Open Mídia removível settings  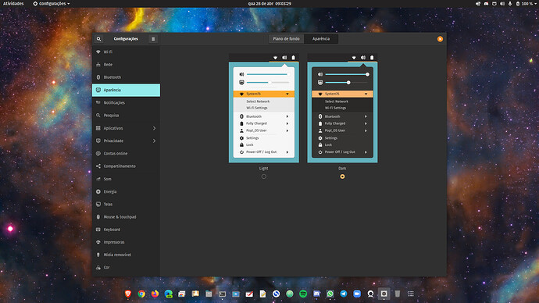126,255
